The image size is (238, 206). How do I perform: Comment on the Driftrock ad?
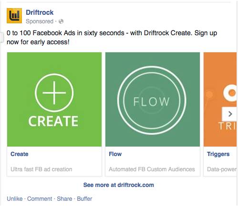click(x=40, y=199)
